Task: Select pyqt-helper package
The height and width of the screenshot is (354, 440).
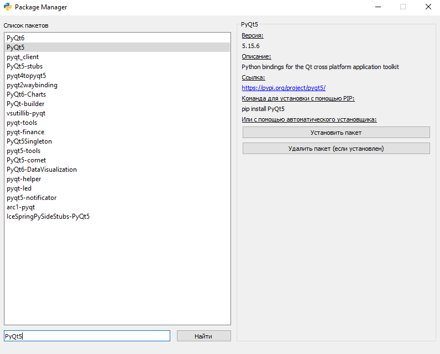Action: 117,179
